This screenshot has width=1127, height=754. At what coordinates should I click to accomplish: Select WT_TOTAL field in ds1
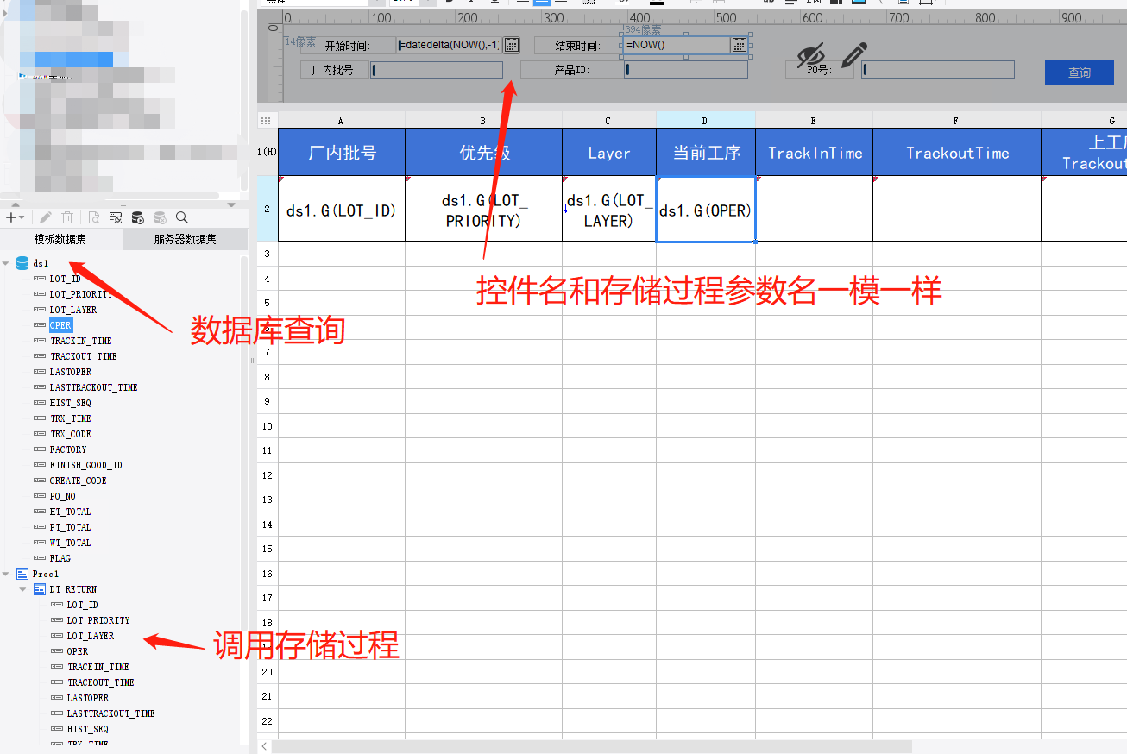[70, 543]
